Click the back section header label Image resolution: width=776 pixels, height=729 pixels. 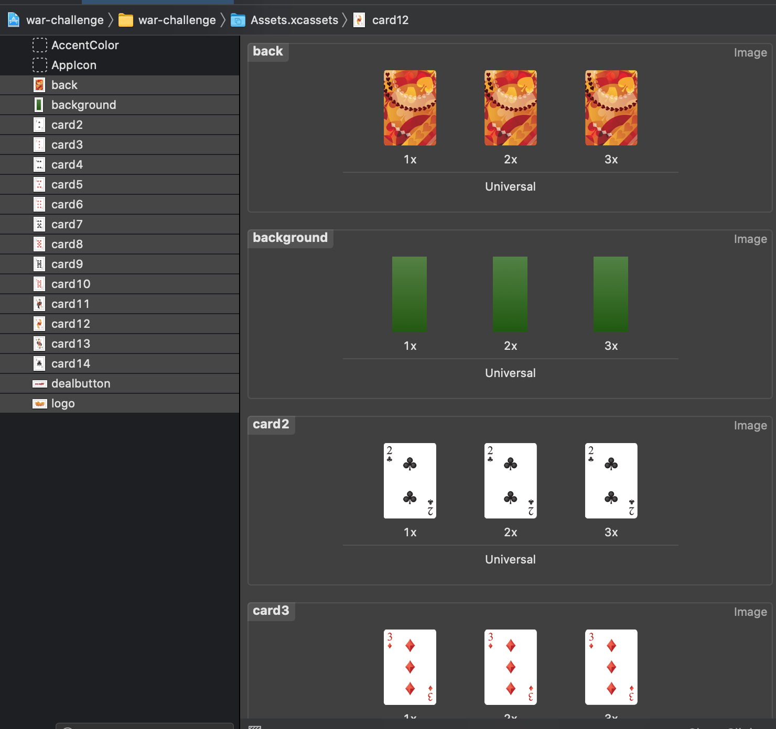point(268,51)
